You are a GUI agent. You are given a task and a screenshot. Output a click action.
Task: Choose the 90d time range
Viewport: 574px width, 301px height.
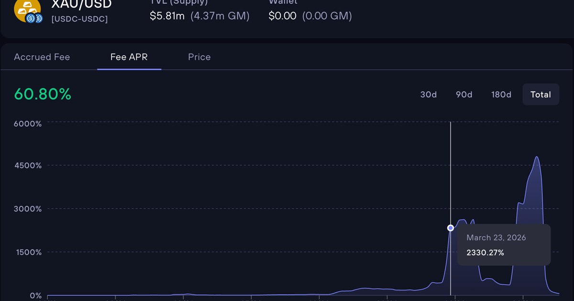coord(464,95)
